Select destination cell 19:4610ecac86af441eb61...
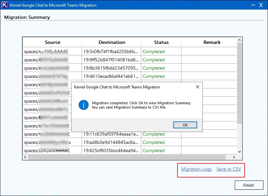Image resolution: width=268 pixels, height=196 pixels. [x=111, y=76]
